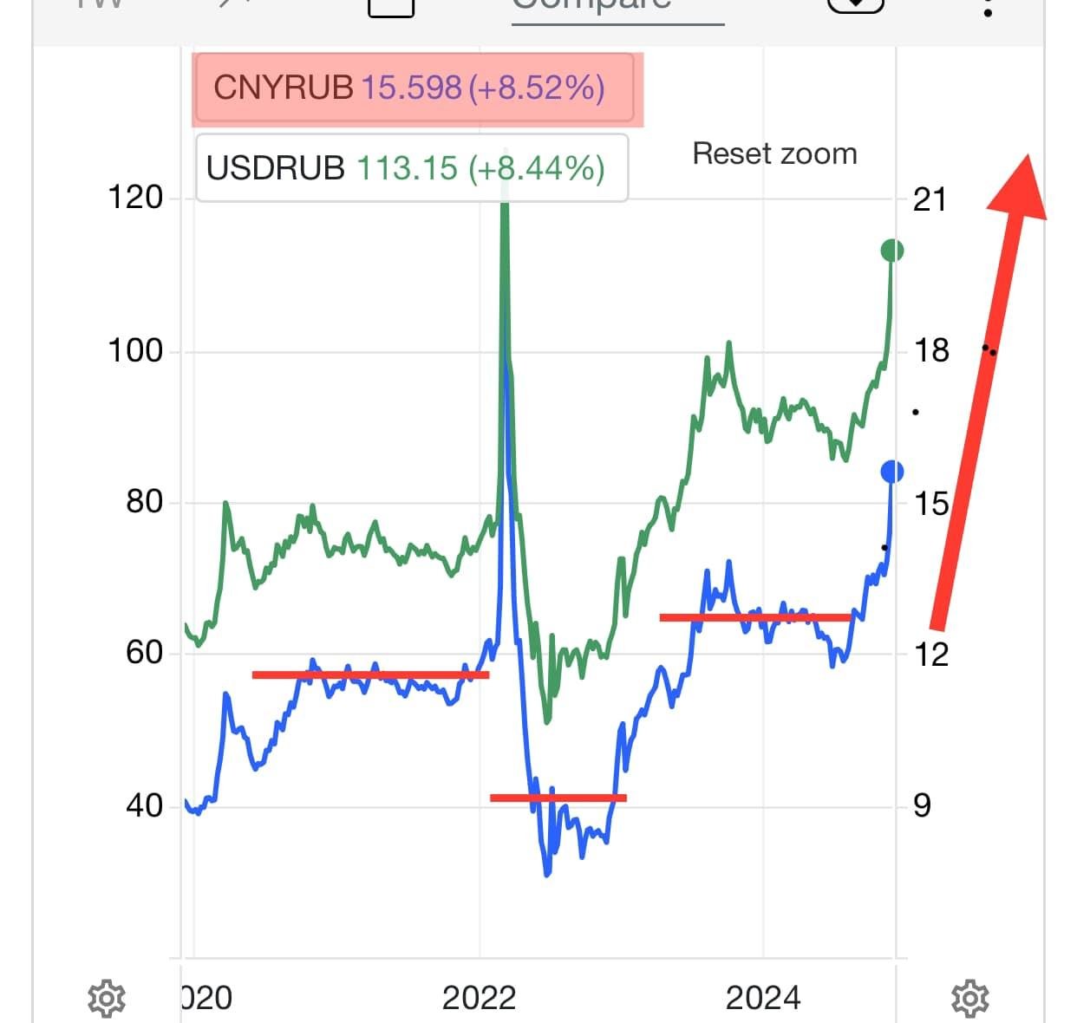Click the 2024 label on time axis
This screenshot has height=1023, width=1077.
[763, 999]
